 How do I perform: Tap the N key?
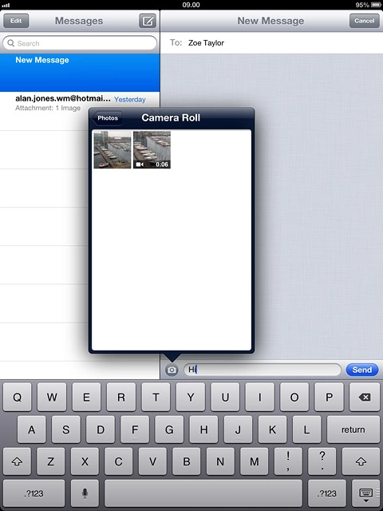pyautogui.click(x=220, y=461)
